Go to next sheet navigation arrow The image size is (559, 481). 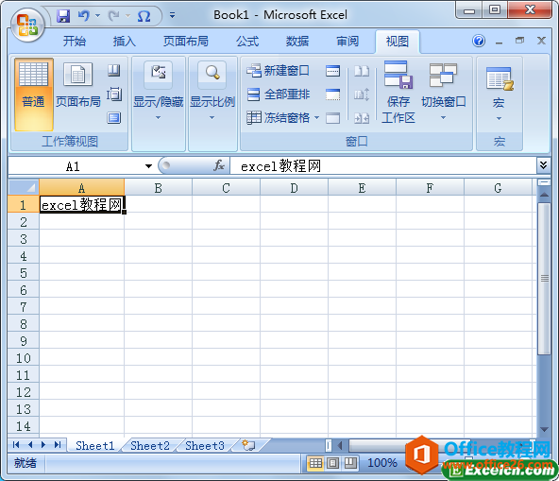pos(43,444)
